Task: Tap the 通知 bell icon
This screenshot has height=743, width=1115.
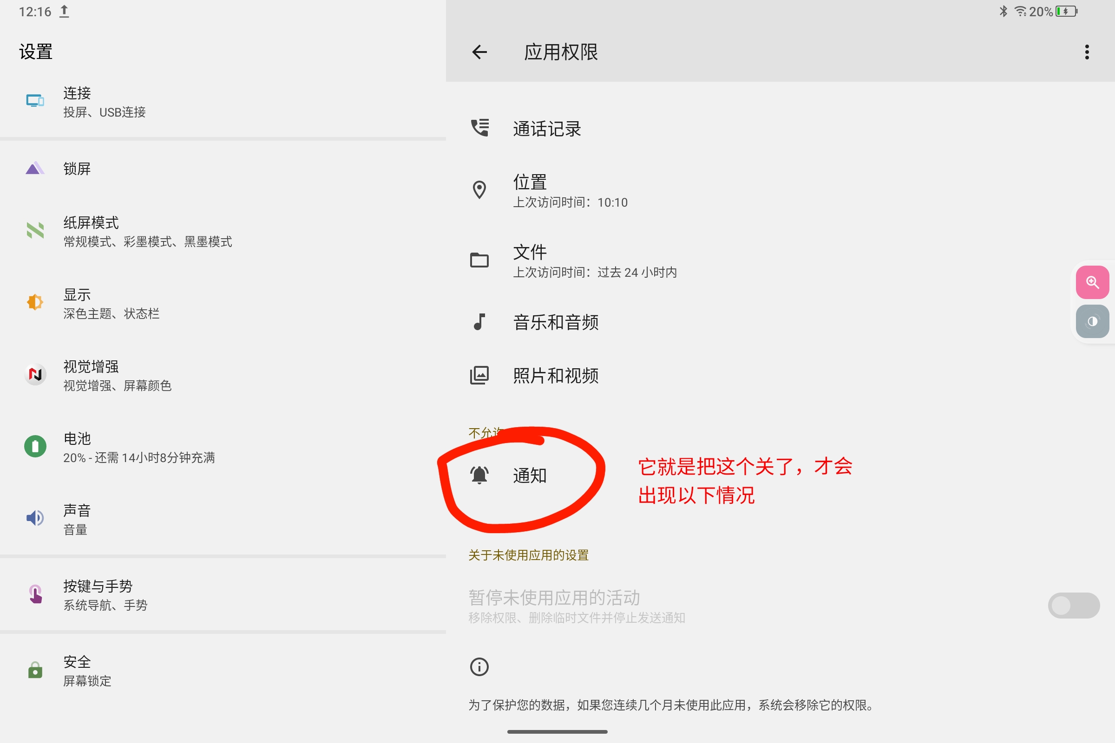Action: [479, 475]
